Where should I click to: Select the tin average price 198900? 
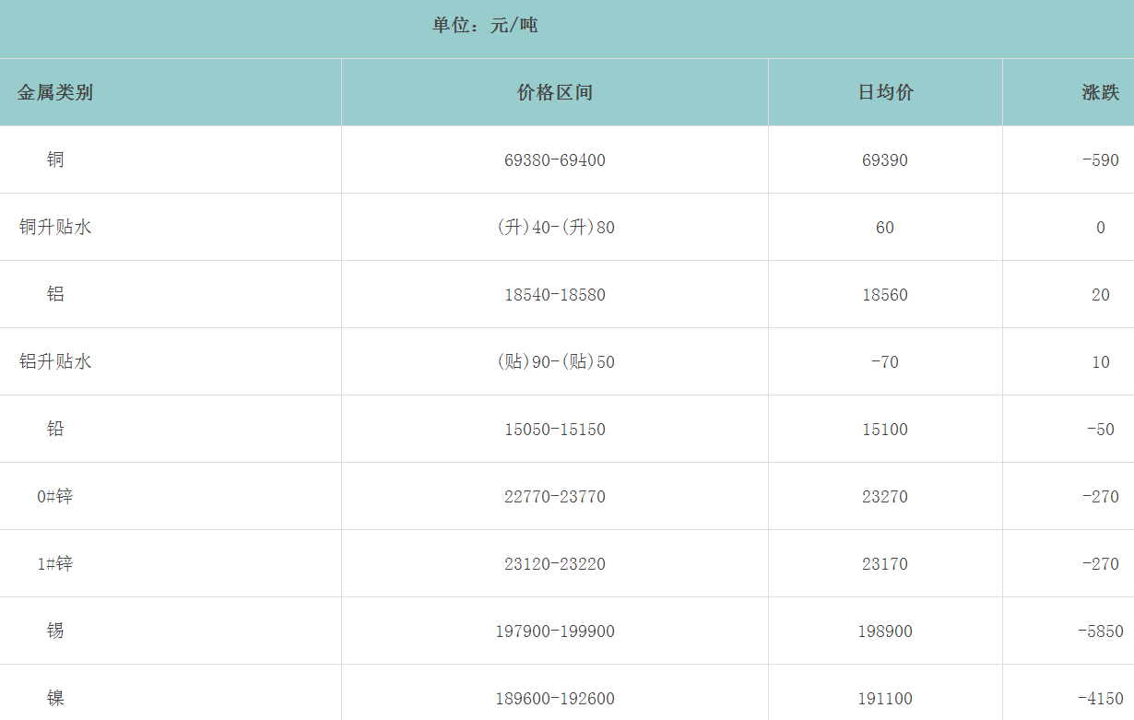pos(885,631)
